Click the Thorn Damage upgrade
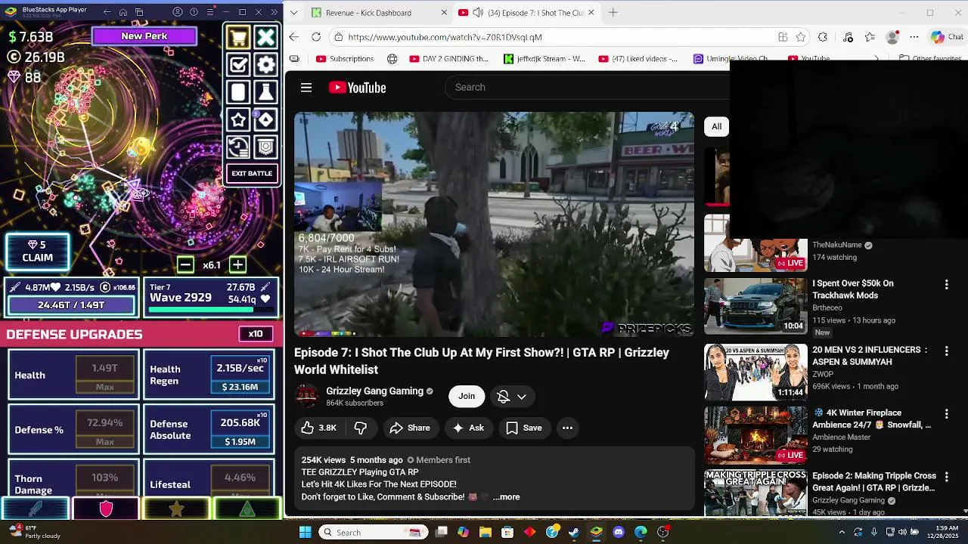The height and width of the screenshot is (544, 968). 74,479
